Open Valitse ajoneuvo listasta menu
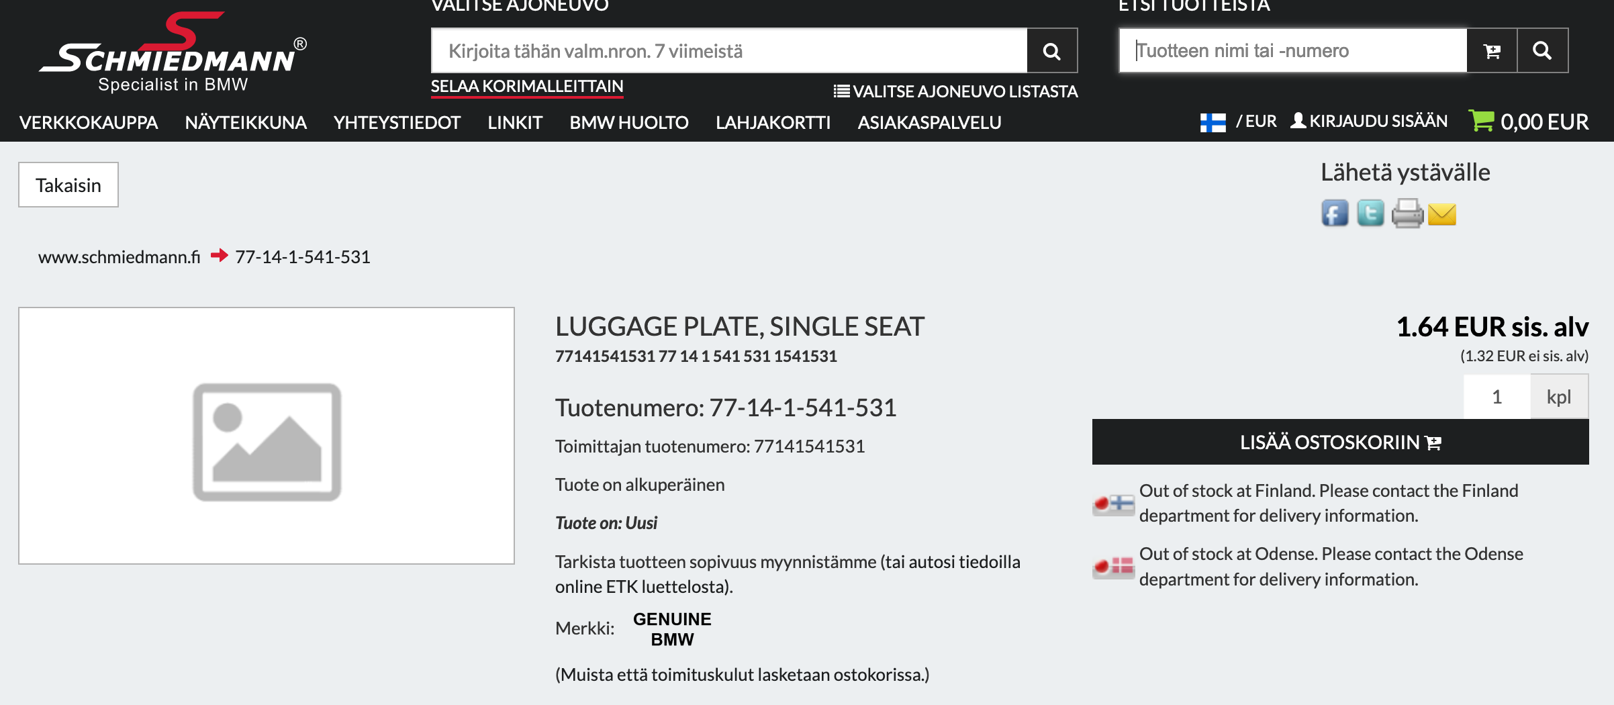Viewport: 1614px width, 705px height. 955,91
